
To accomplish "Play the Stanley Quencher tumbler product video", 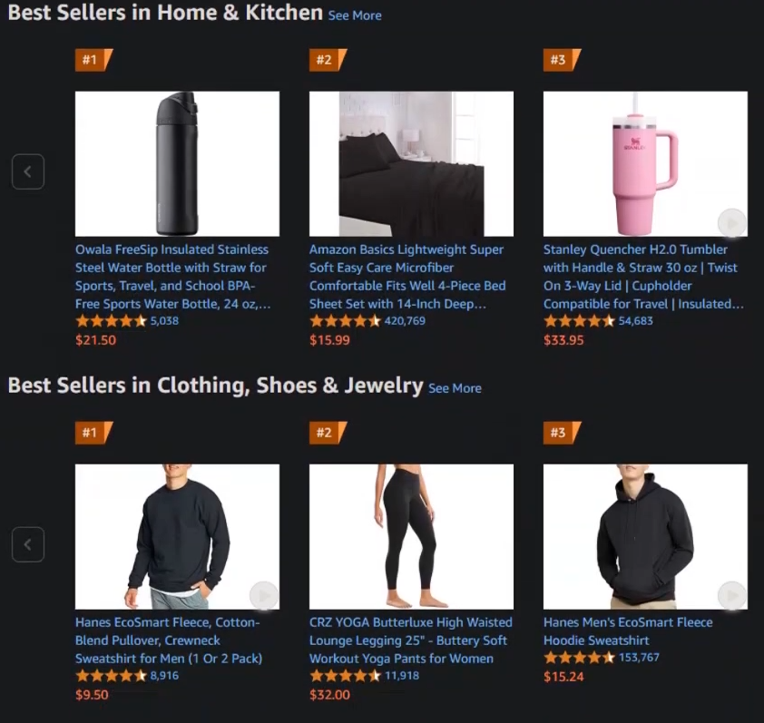I will [x=732, y=223].
